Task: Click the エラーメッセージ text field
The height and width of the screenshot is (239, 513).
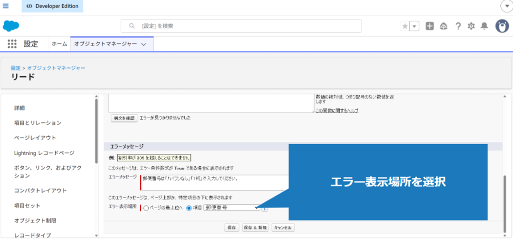Action: pyautogui.click(x=215, y=182)
